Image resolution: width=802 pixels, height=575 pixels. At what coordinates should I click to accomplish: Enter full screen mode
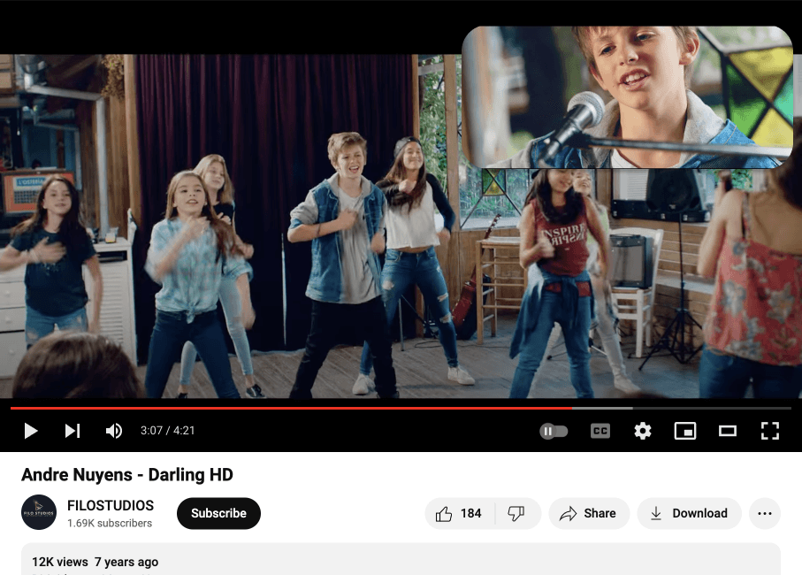tap(770, 431)
